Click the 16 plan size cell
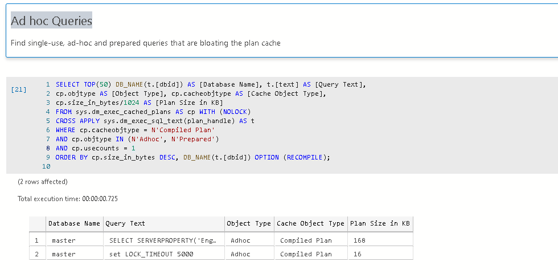Screen dimensions: 558x278 click(357, 254)
